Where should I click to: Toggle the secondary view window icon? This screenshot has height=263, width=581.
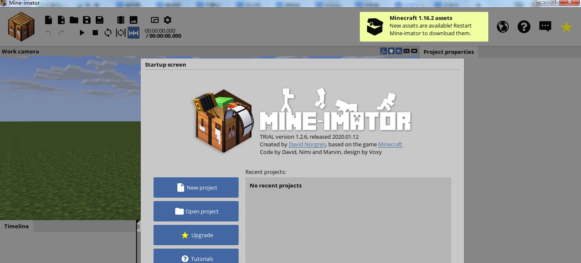click(155, 20)
